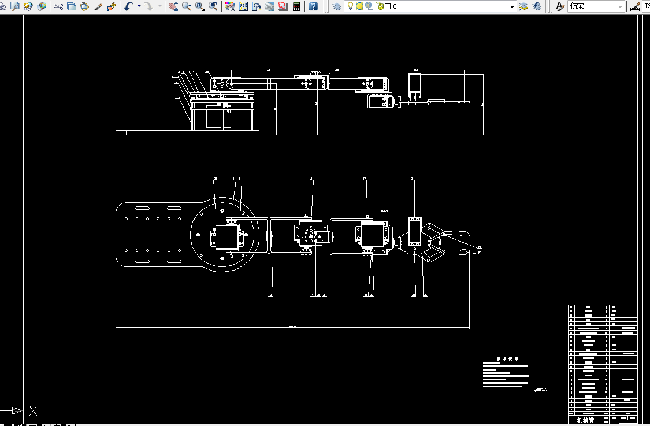This screenshot has width=650, height=426.
Task: Open Help with the question mark icon
Action: pos(313,6)
